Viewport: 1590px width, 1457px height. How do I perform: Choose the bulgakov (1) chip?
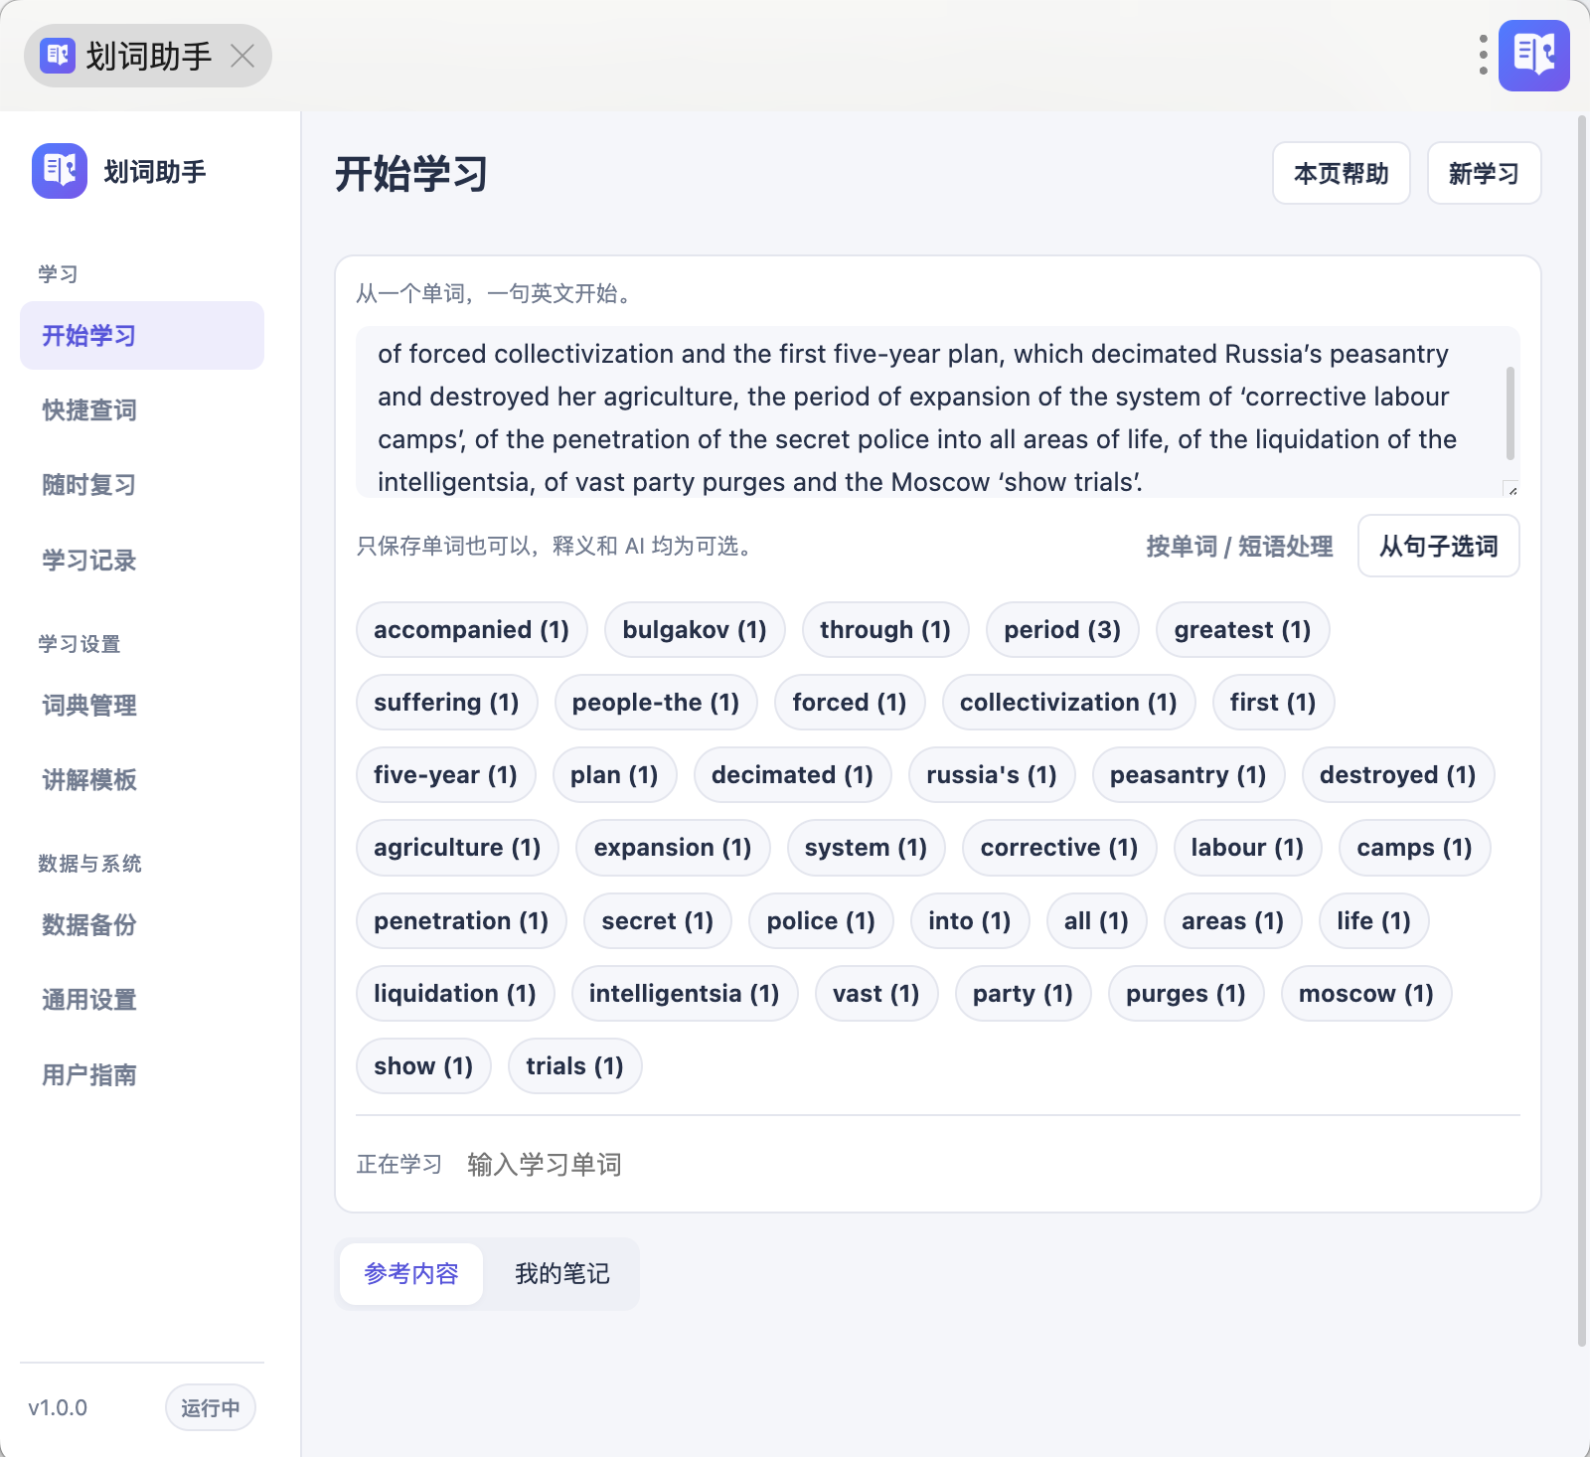pyautogui.click(x=695, y=629)
